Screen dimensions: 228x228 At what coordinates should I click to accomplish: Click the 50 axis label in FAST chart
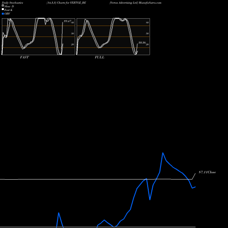coord(73,33)
